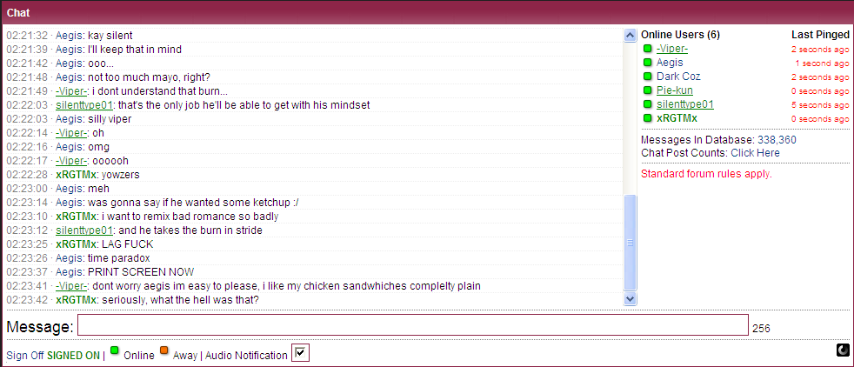Click the Sign Off link
Viewport: 854px width, 367px height.
pyautogui.click(x=25, y=356)
